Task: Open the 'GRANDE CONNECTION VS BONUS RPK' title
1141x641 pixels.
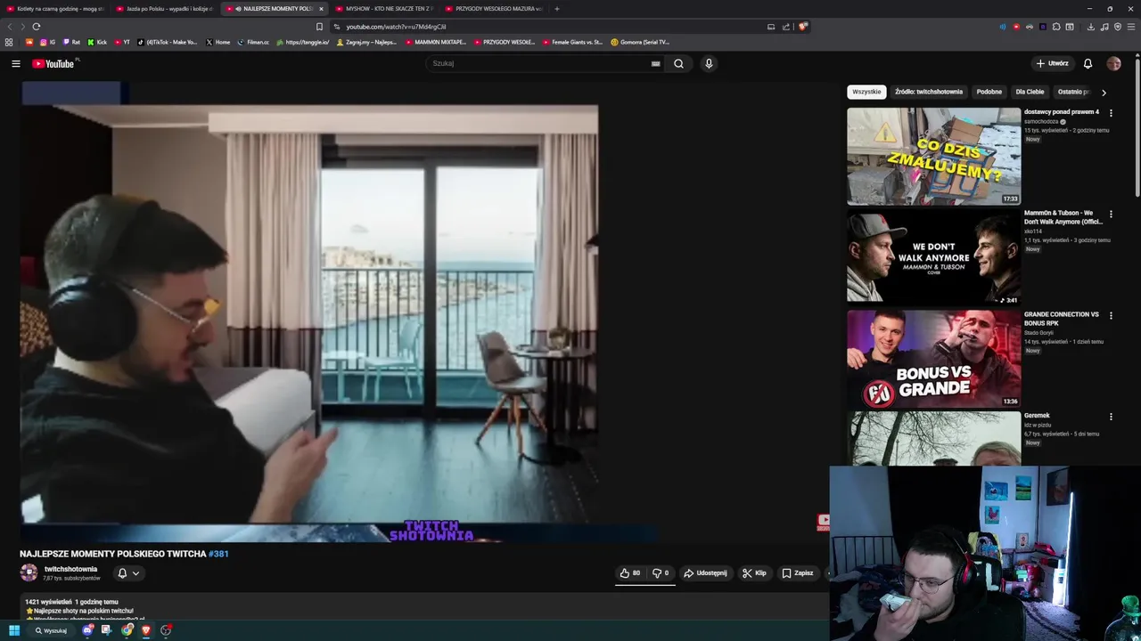Action: (1062, 319)
